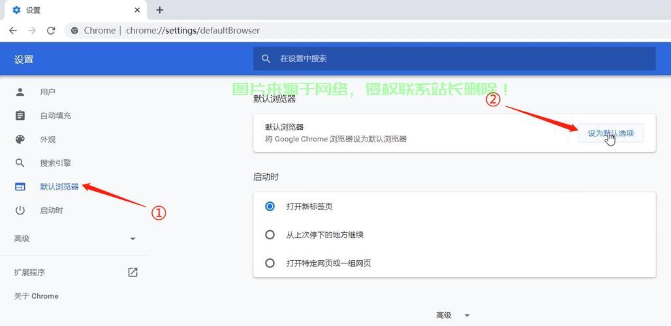Screen dimensions: 671x326
Task: Click the settings gear icon on tab
Action: click(17, 10)
